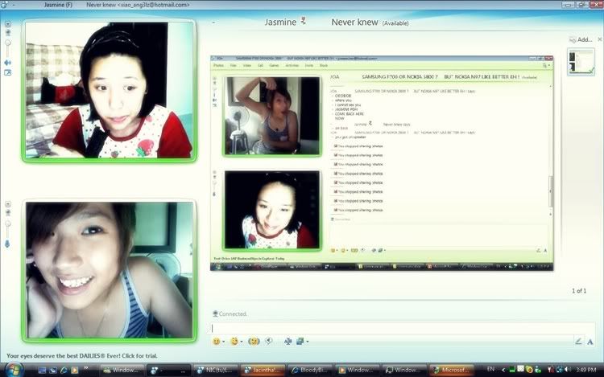Switch to the BloodyBi... Internet Explorer taskbar button
Image resolution: width=604 pixels, height=377 pixels.
tap(310, 370)
